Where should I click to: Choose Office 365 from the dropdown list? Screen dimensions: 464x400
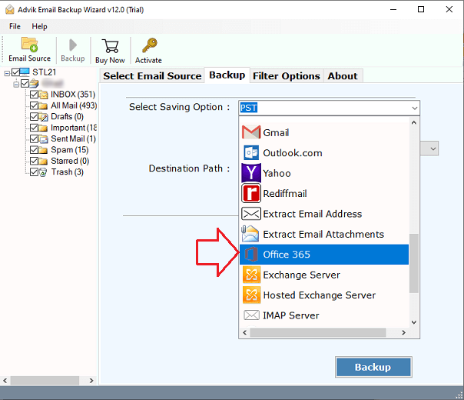(287, 255)
